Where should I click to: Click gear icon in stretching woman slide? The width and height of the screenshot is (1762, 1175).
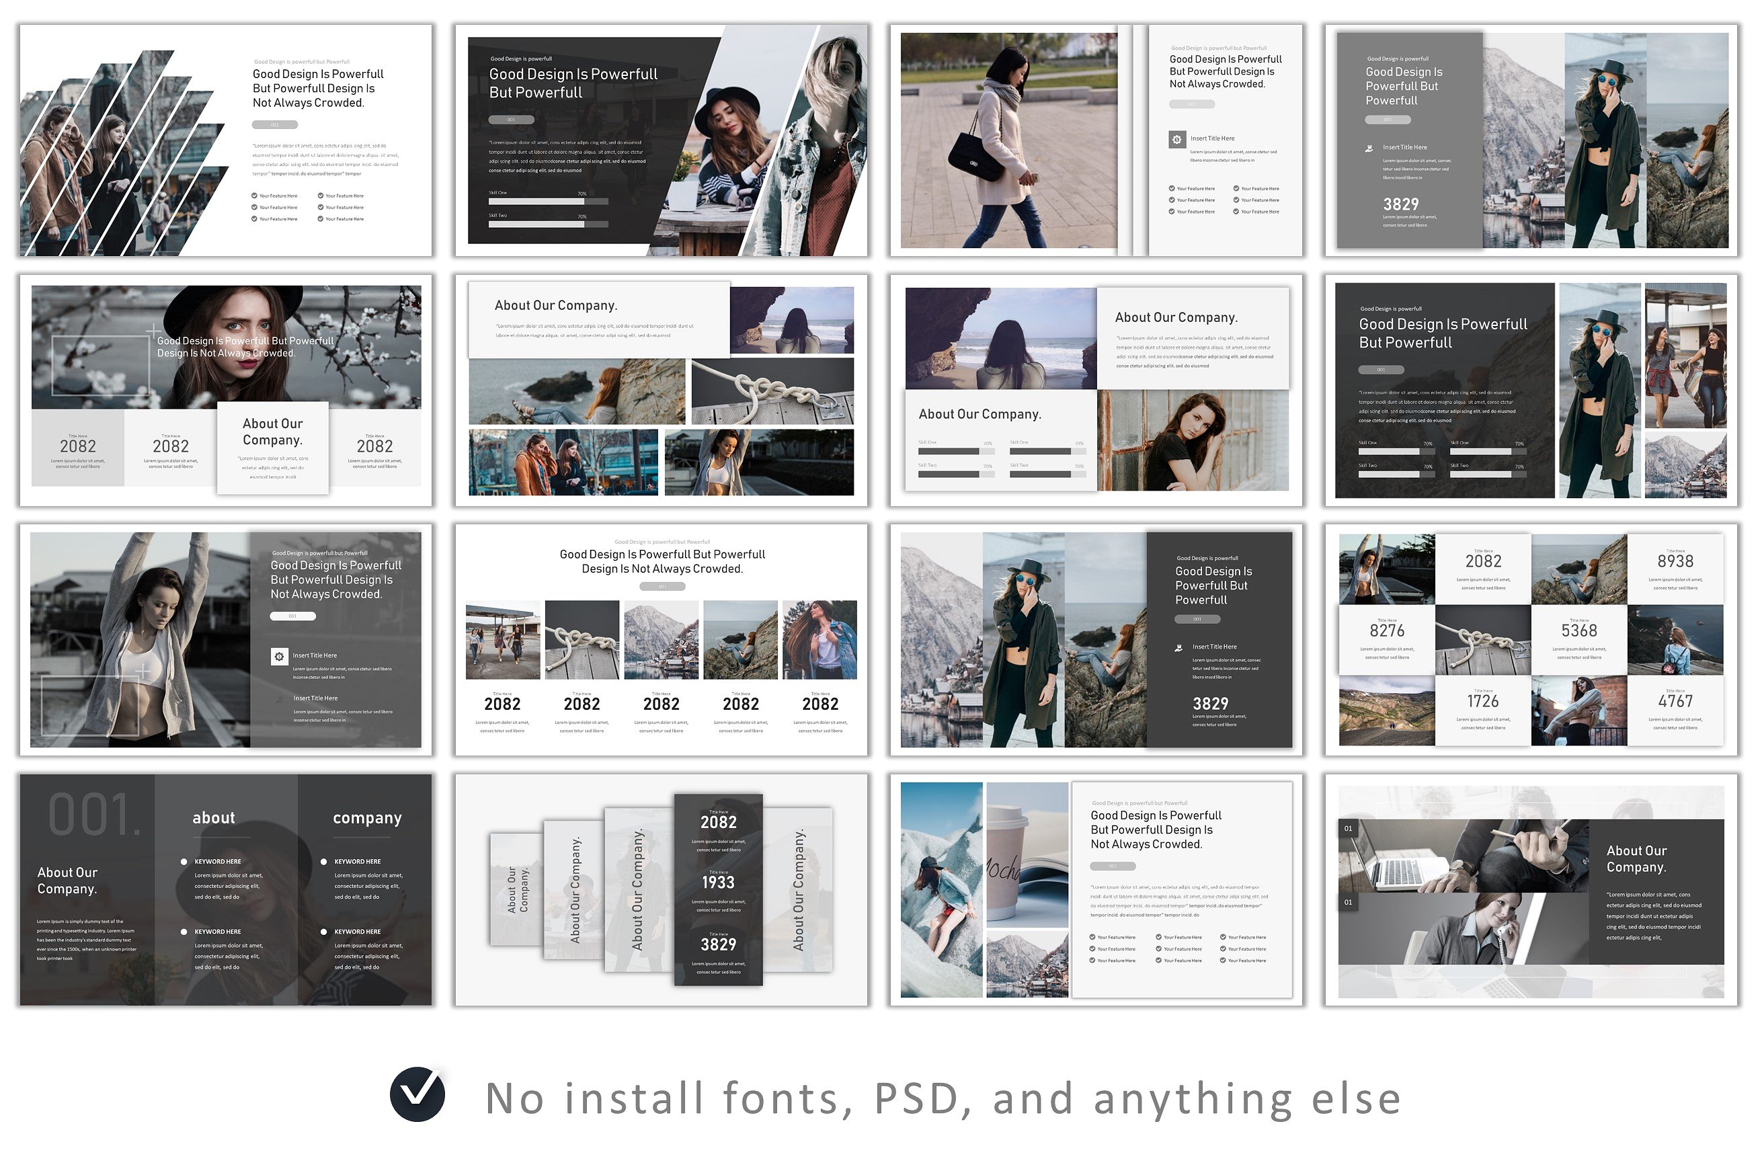(279, 657)
